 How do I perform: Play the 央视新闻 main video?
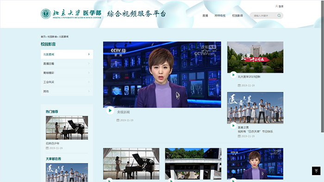pos(110,110)
